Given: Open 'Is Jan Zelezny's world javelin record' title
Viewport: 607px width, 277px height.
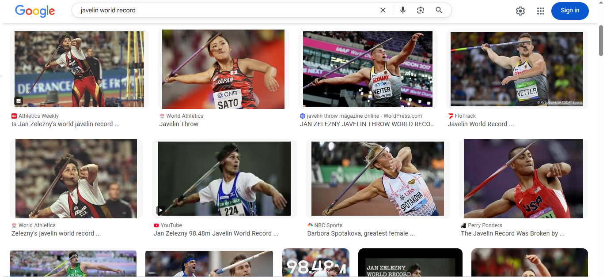Looking at the screenshot, I should 65,124.
